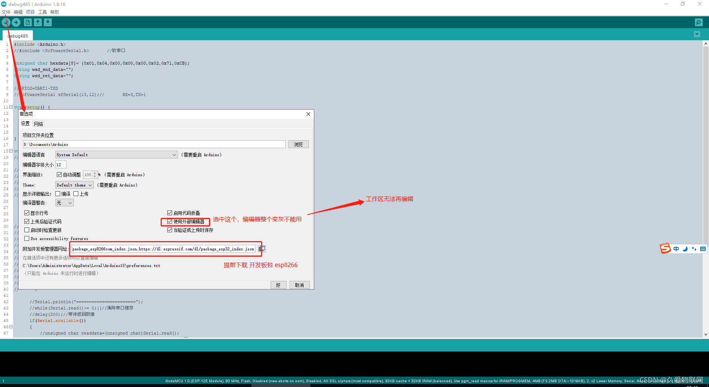The width and height of the screenshot is (709, 387).
Task: Toggle Use accessibility features checkbox
Action: pos(27,239)
